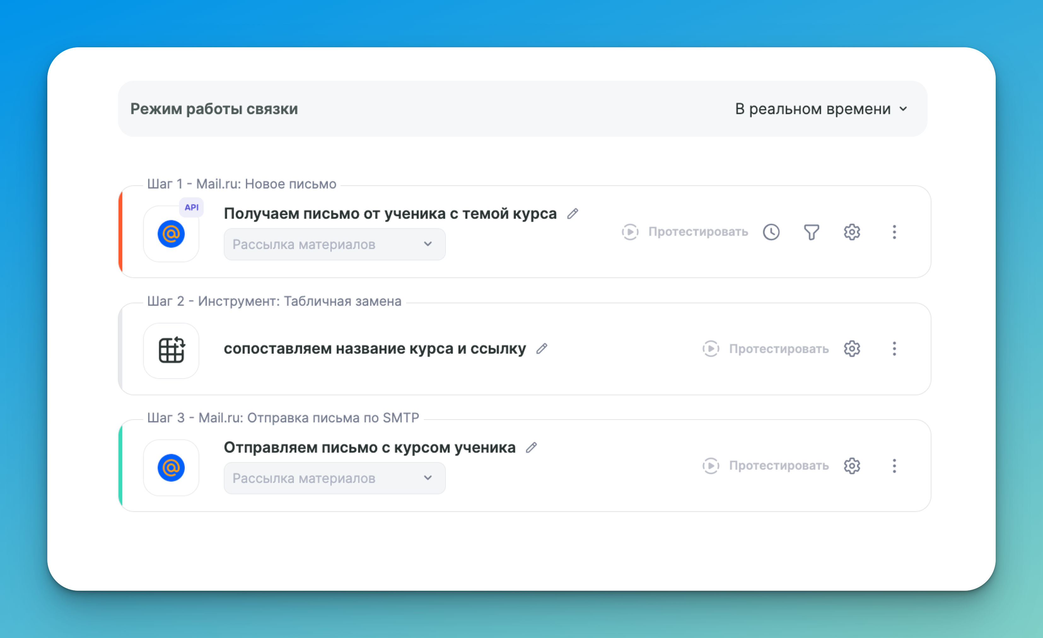Expand the В реальном времени mode dropdown
Screen dimensions: 1043x638
tap(821, 109)
